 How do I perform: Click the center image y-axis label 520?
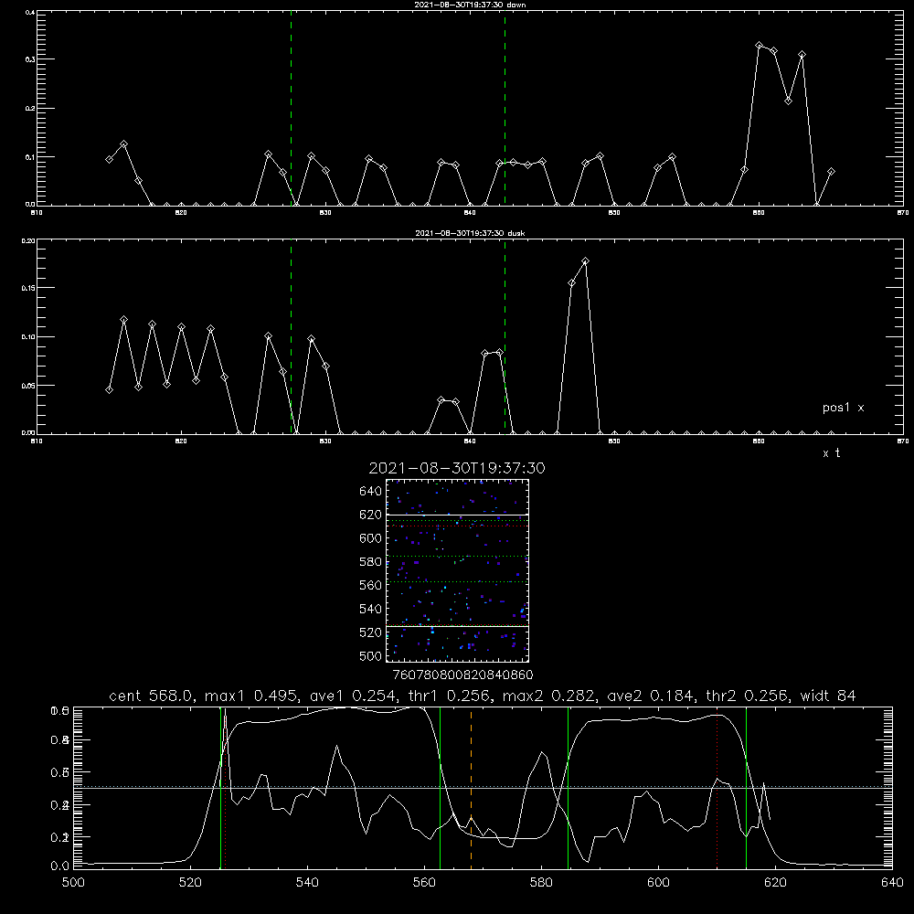tap(371, 632)
